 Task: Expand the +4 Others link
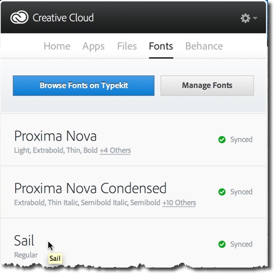(115, 150)
